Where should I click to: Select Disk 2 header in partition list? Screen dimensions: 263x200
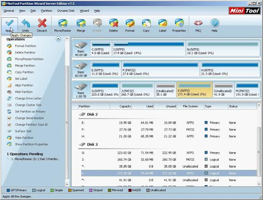[92, 114]
